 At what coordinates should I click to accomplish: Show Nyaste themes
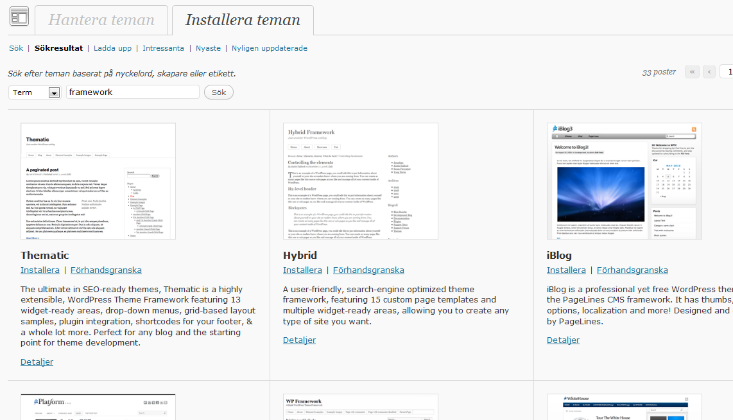click(x=208, y=48)
